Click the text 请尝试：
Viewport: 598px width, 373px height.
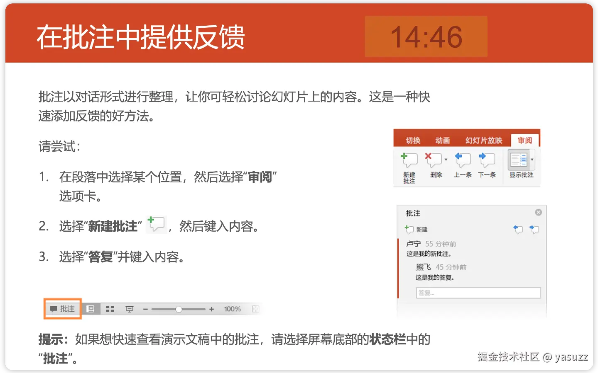[x=60, y=146]
